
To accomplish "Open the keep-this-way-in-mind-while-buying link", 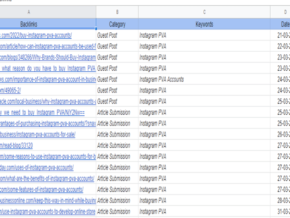I will 48,201.
